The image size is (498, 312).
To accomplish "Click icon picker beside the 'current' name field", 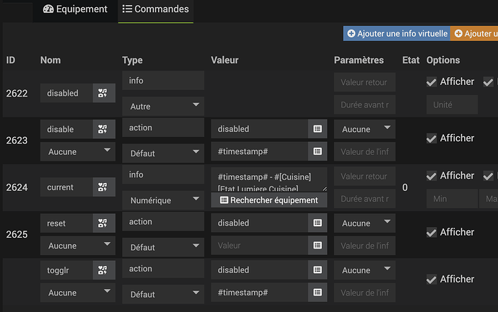I will point(104,187).
